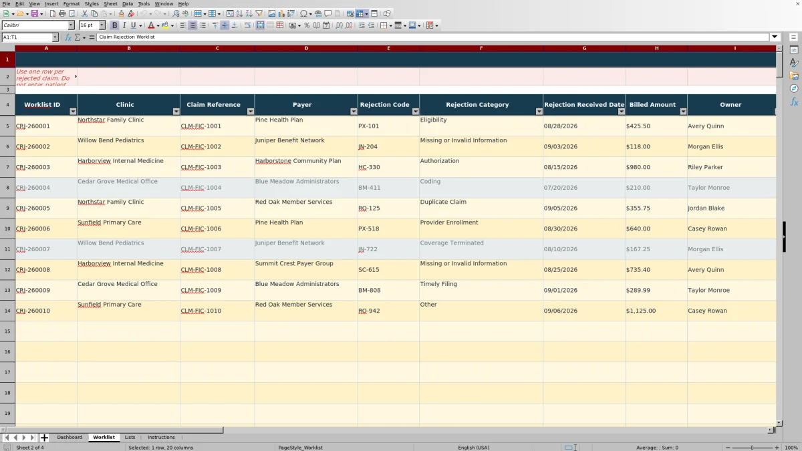802x451 pixels.
Task: Toggle Align Left
Action: pos(182,25)
